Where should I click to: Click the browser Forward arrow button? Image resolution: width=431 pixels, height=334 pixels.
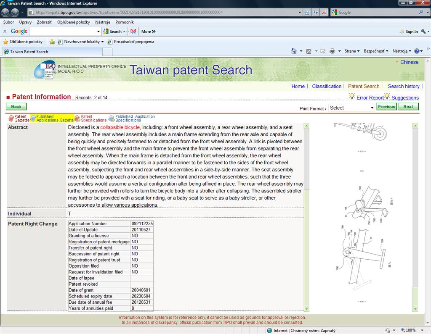click(x=15, y=12)
